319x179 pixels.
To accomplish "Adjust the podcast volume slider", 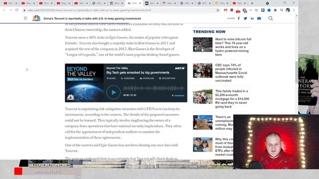I will click(179, 95).
